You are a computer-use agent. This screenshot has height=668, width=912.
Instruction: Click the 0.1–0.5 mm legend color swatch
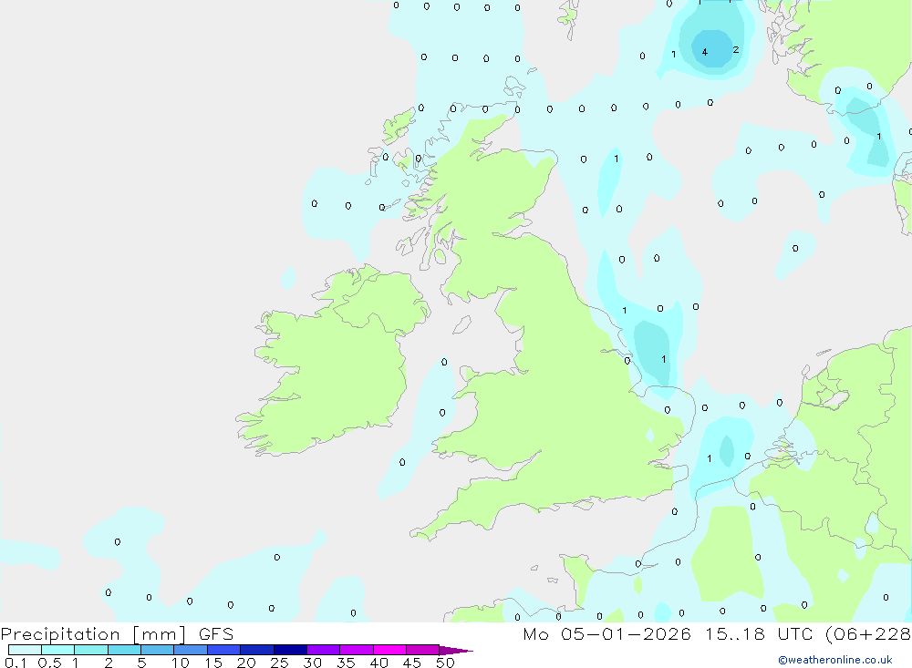click(x=25, y=650)
